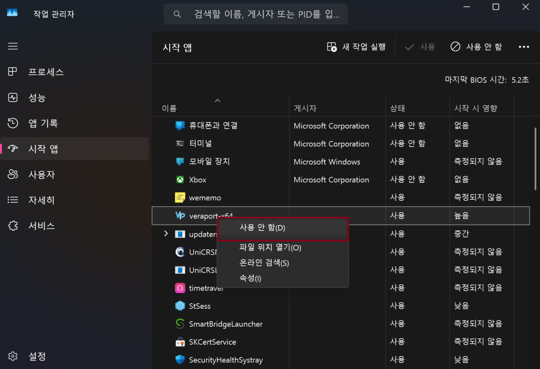Select the 터미널 row name
Viewport: 540px width, 369px height.
coord(200,144)
